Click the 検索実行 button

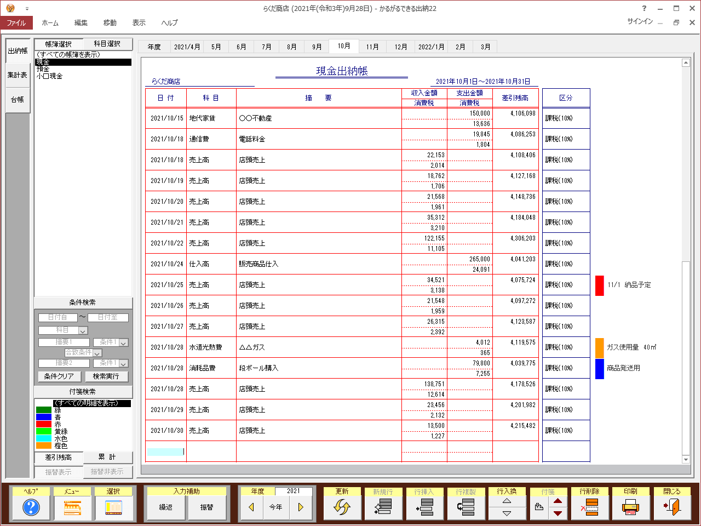point(106,376)
